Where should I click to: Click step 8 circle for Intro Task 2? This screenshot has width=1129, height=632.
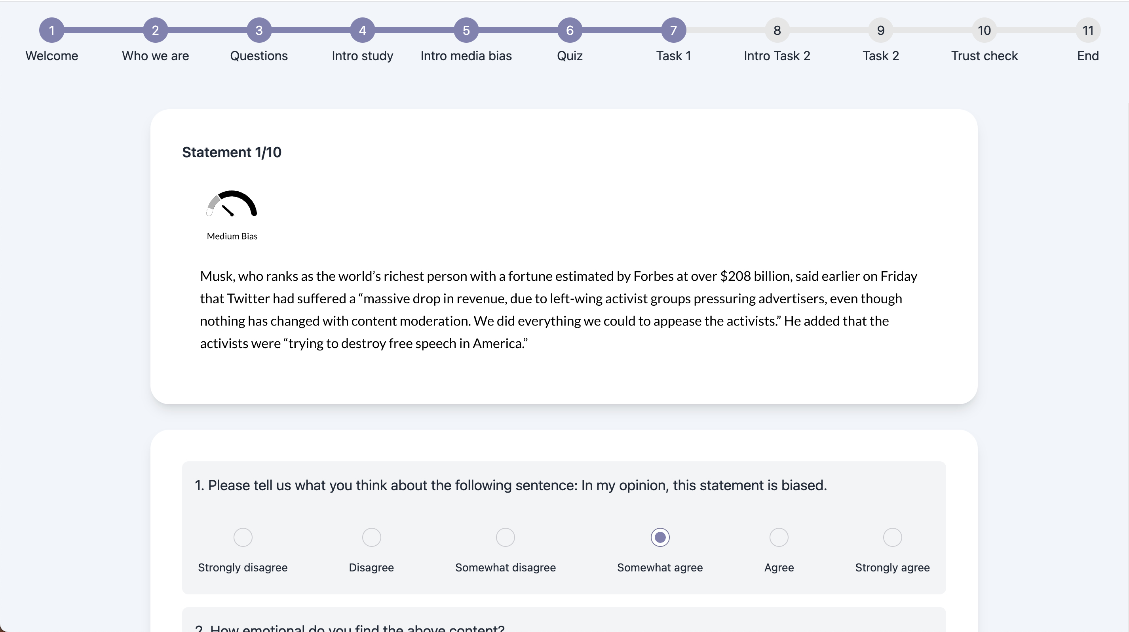point(777,30)
